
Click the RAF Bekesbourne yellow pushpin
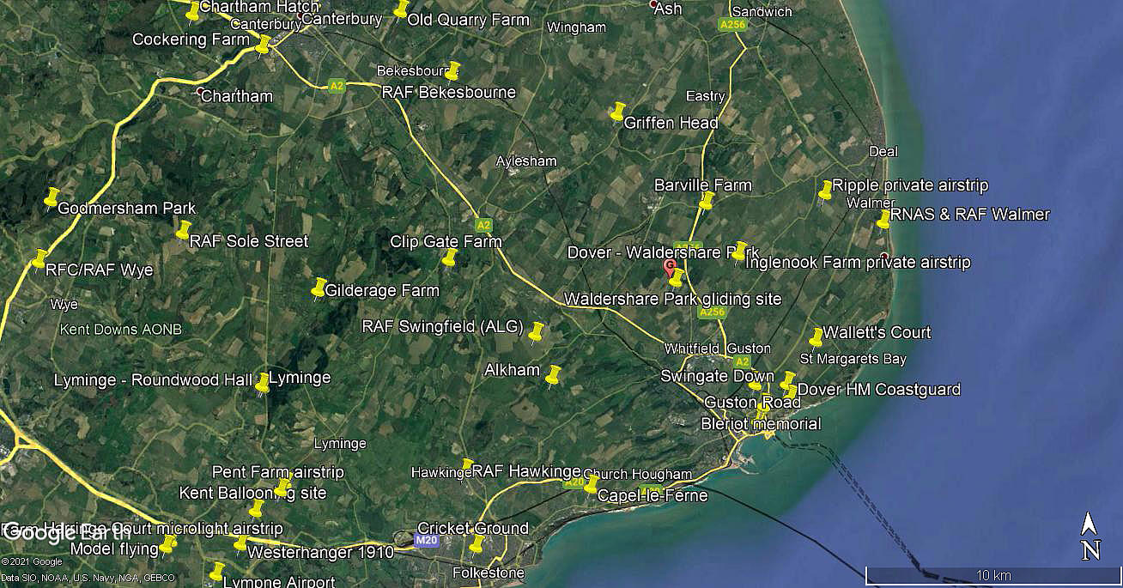452,70
